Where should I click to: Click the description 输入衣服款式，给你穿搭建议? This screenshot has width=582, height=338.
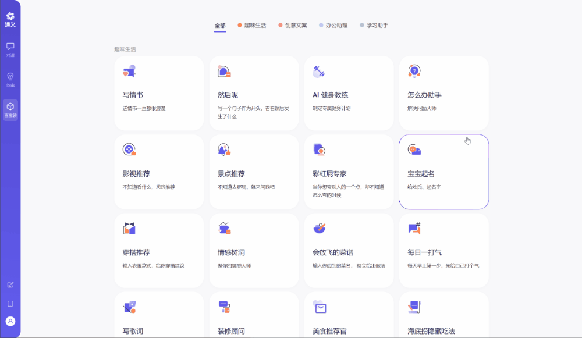click(x=154, y=266)
